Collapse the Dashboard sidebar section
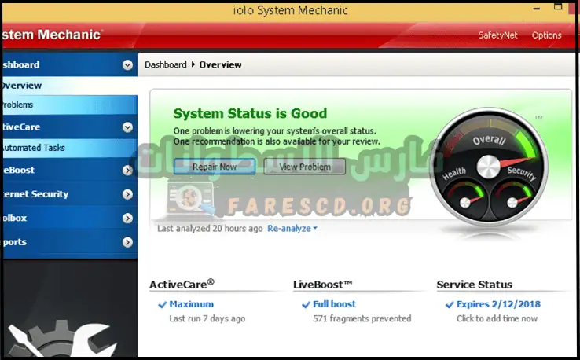 [127, 65]
